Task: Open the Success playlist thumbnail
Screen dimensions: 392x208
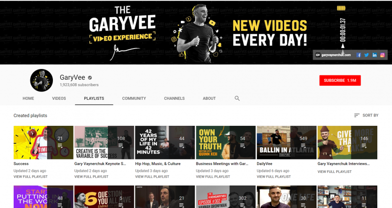Action: tap(44, 142)
